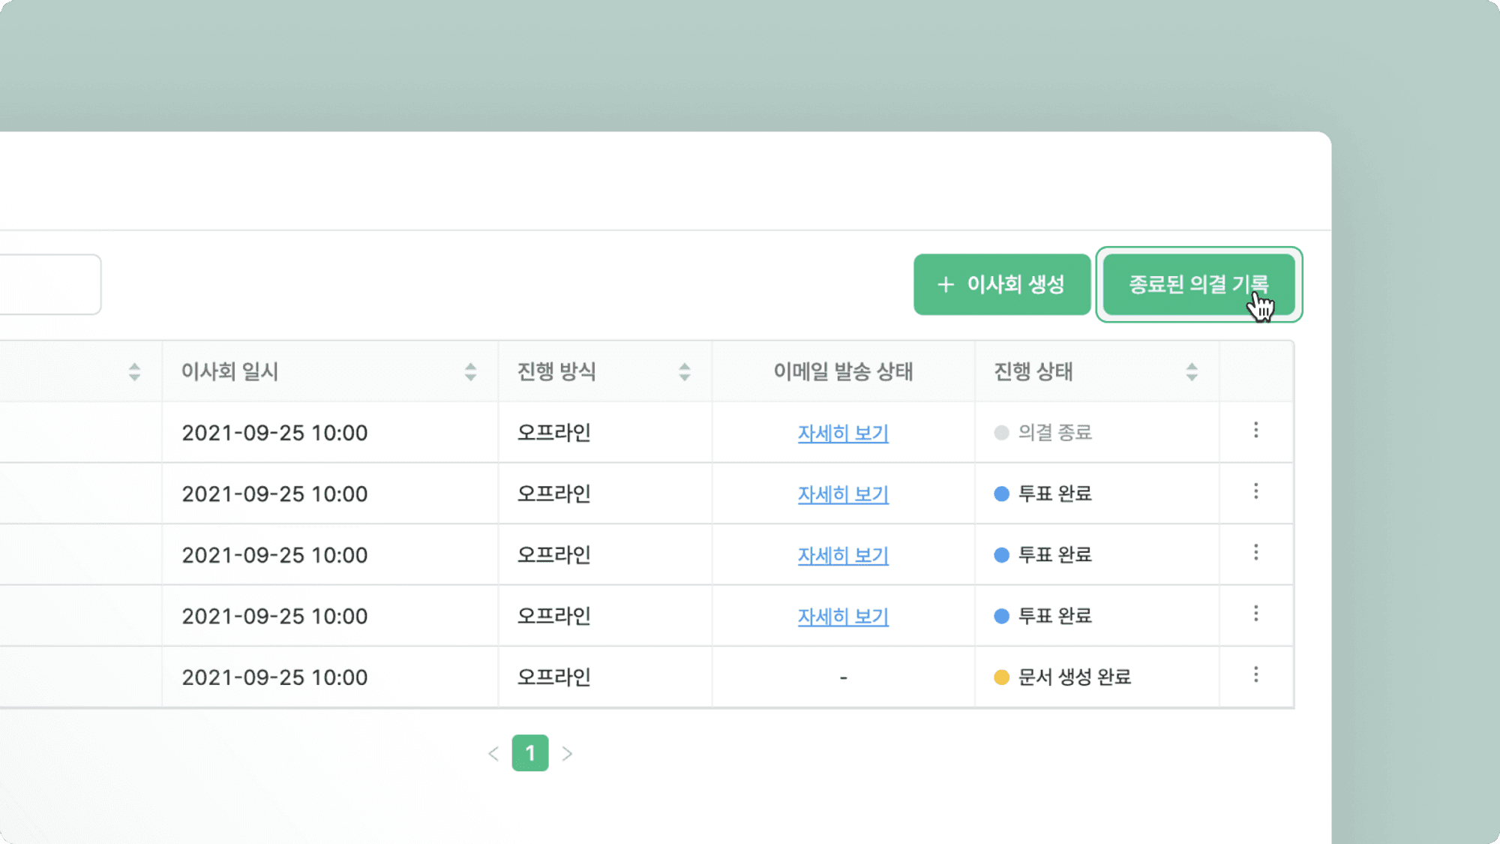
Task: Open the first 투표 완료 row's three-dot menu
Action: [1255, 491]
